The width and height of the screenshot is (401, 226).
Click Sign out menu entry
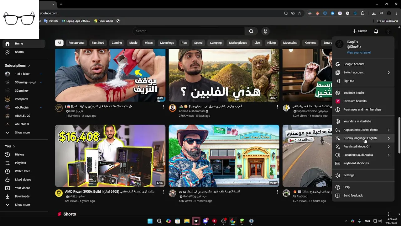pyautogui.click(x=363, y=81)
